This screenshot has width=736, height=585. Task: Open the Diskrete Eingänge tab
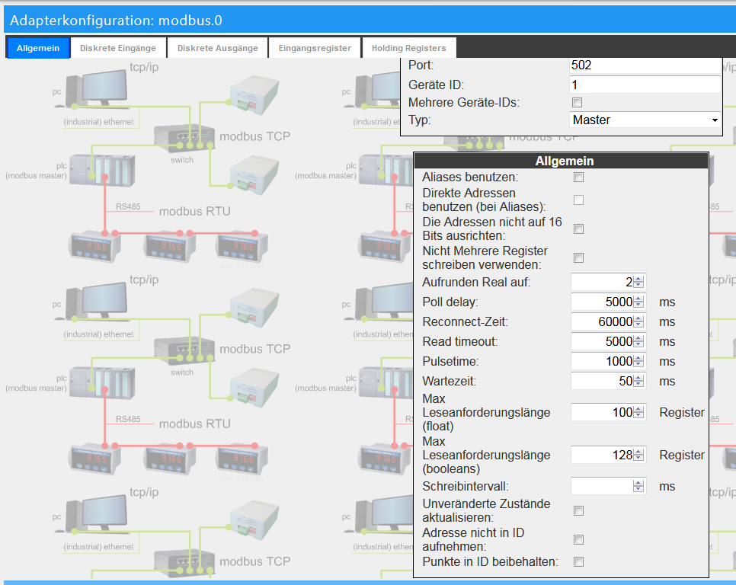tap(118, 48)
